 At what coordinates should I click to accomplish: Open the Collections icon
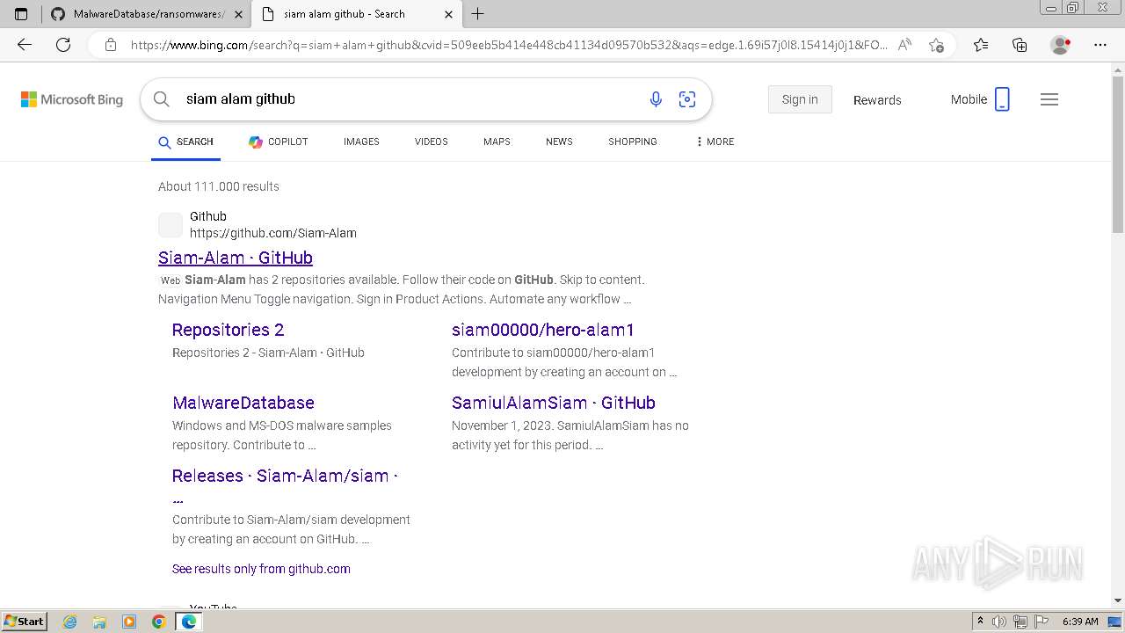point(1020,45)
